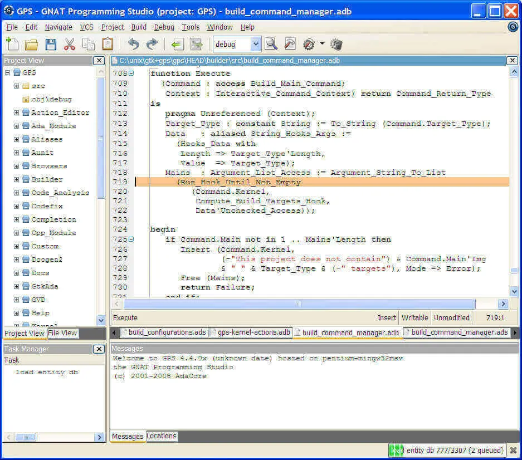Switch to the Locations tab
This screenshot has height=460, width=522.
point(162,436)
